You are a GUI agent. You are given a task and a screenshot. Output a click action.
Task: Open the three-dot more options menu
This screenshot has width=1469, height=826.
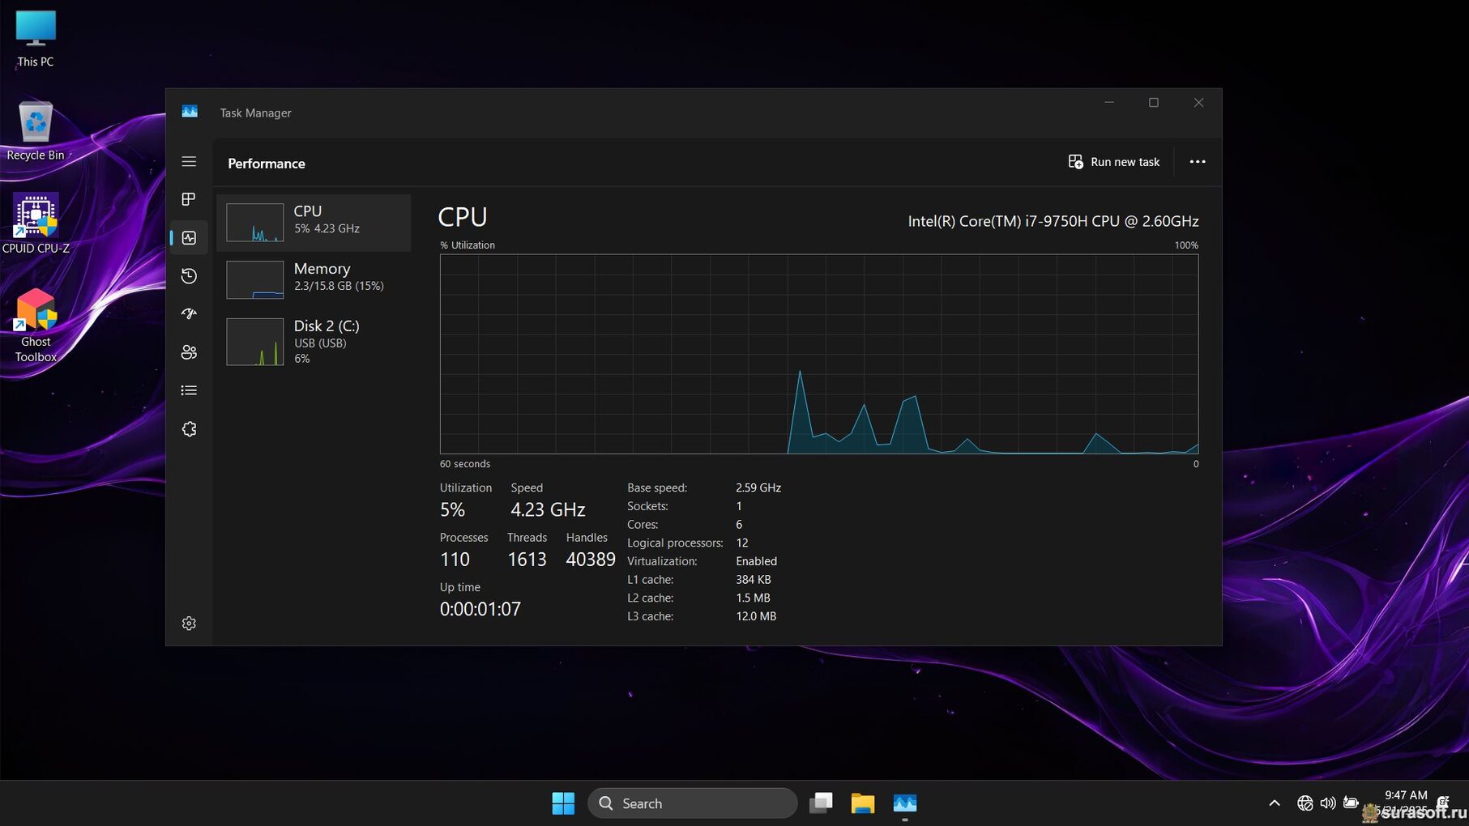[1198, 162]
